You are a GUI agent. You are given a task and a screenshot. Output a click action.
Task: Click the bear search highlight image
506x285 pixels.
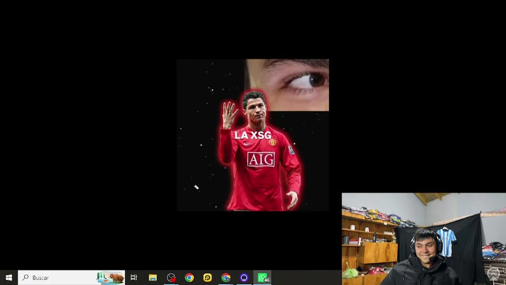pyautogui.click(x=110, y=277)
